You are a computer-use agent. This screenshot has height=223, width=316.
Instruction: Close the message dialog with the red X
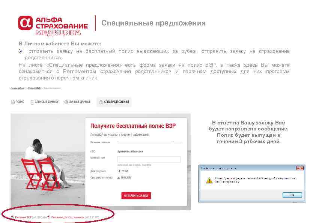[x=300, y=168]
